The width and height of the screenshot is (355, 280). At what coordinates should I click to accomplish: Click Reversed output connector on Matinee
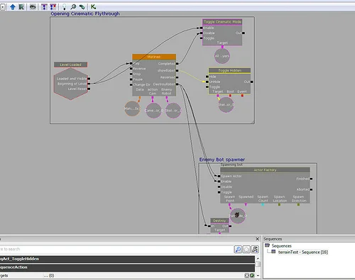(177, 77)
